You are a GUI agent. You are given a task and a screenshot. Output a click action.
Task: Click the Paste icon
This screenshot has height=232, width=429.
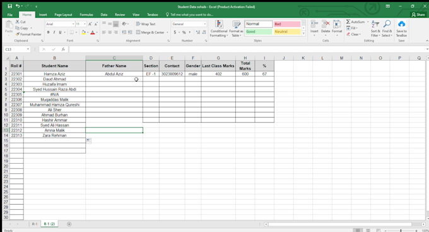(x=9, y=25)
